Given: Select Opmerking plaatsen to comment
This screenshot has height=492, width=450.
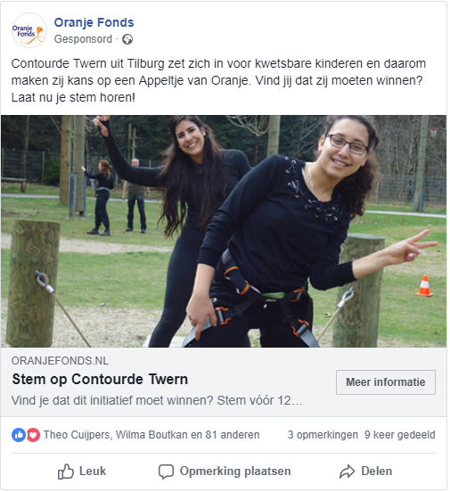Looking at the screenshot, I should coord(225,471).
